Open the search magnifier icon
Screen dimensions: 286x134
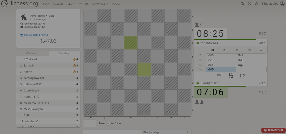click(242, 4)
